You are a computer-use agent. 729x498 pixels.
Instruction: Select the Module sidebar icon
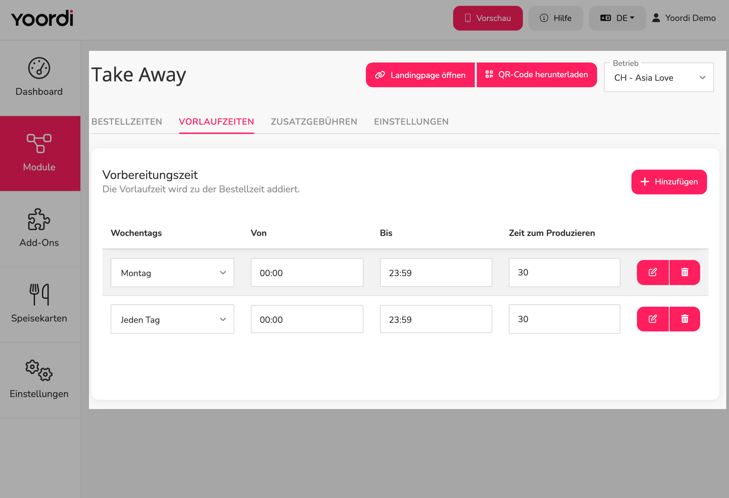[x=39, y=143]
